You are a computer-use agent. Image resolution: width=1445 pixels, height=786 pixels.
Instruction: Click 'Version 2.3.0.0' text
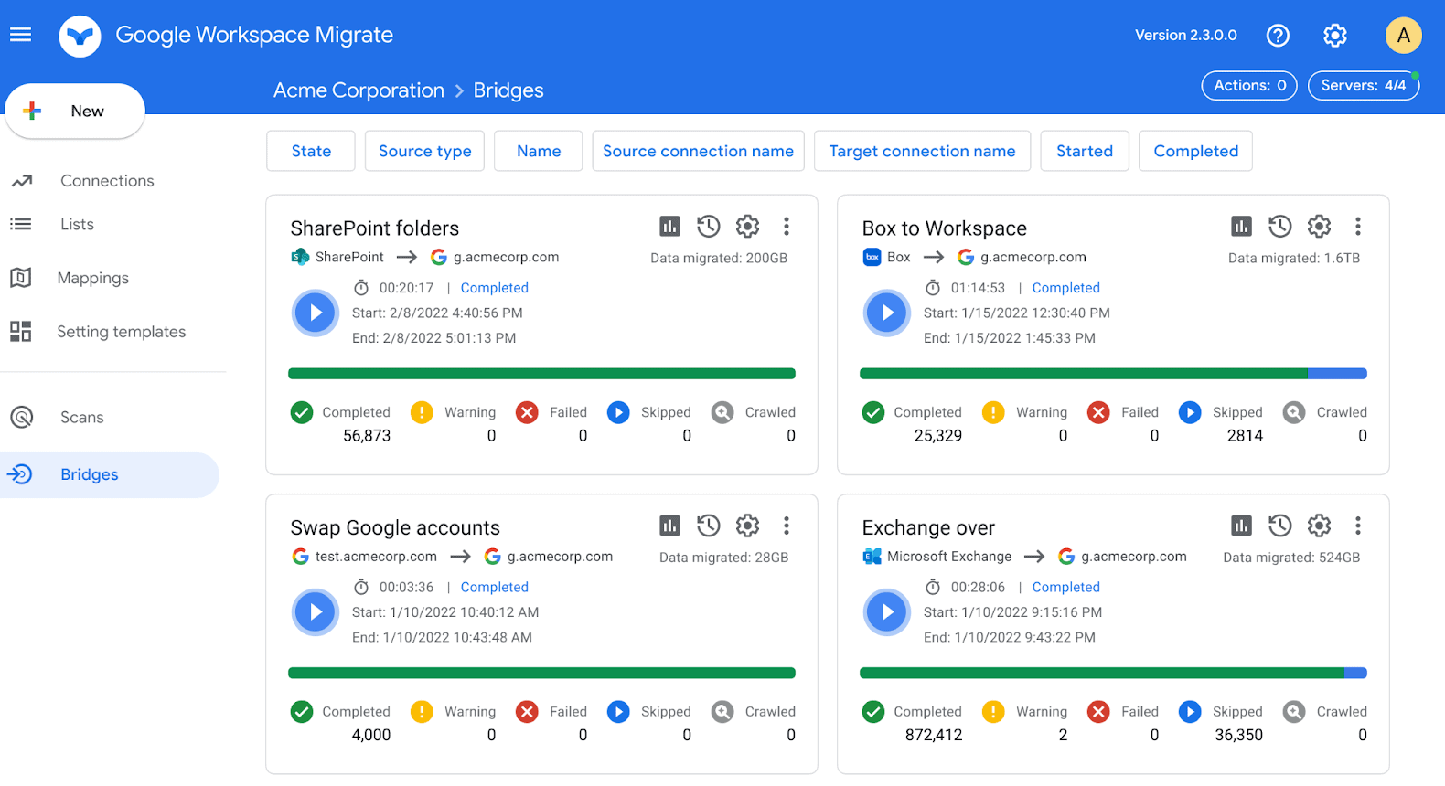pos(1185,36)
